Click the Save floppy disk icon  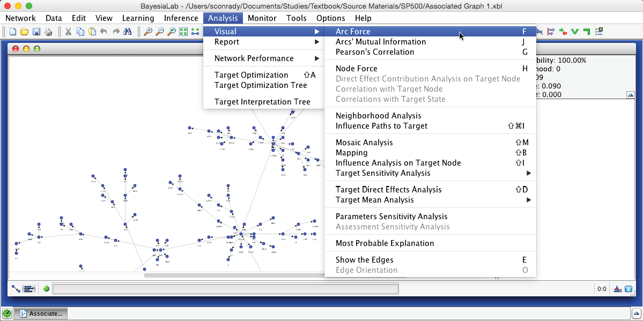tap(36, 32)
